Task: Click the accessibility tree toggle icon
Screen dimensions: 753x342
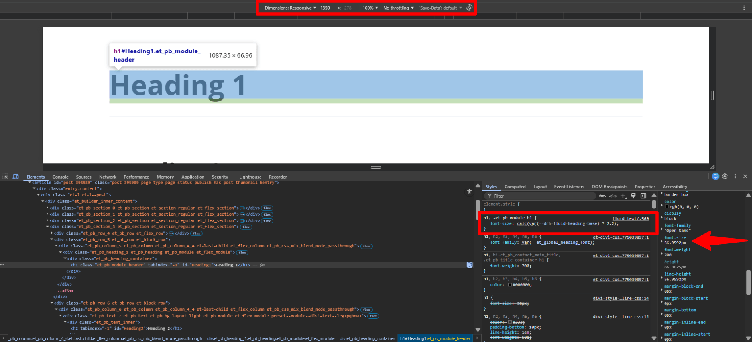Action: point(470,192)
